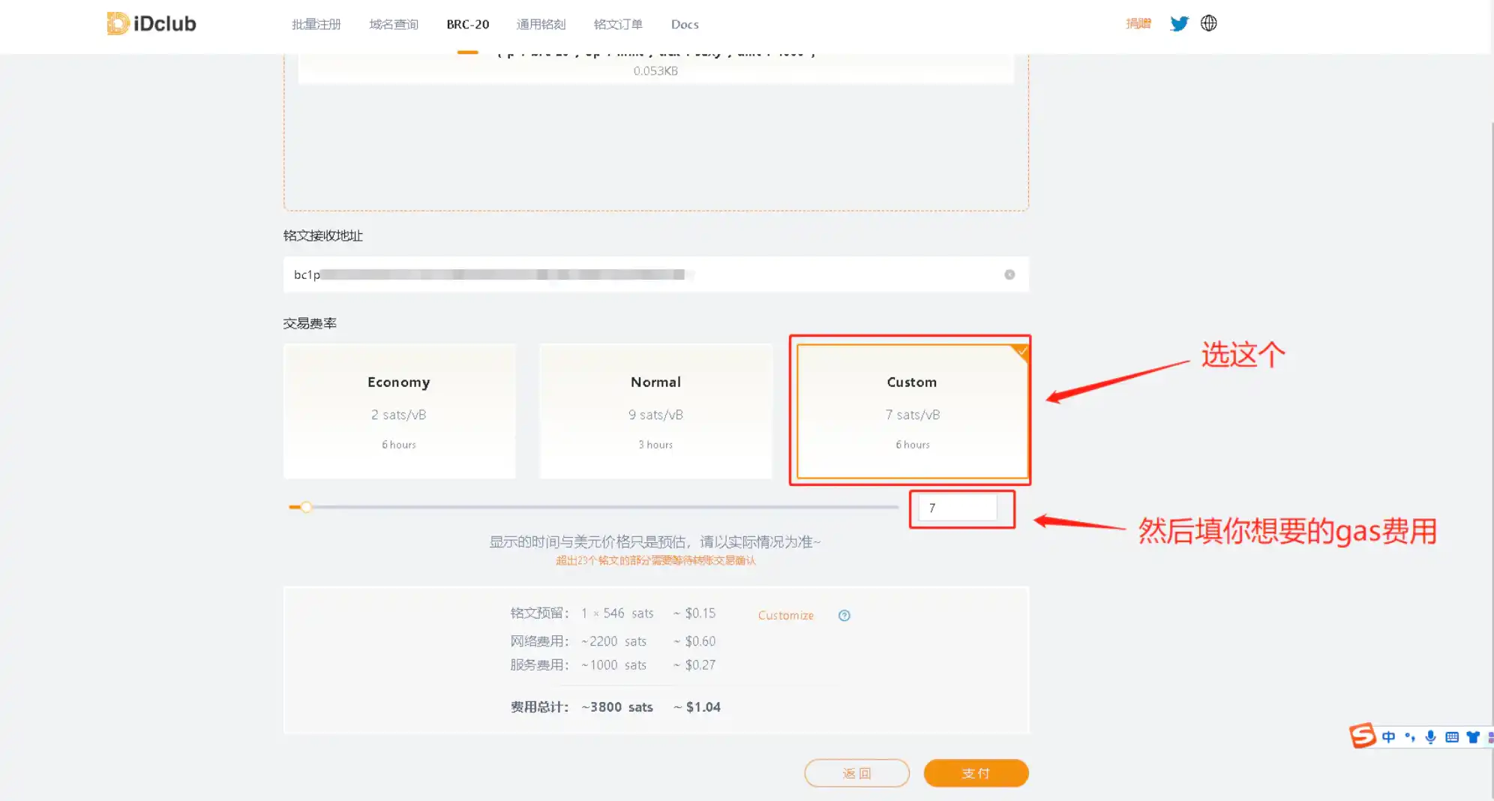Toggle 中/英 input mode in Sogou toolbar
The width and height of the screenshot is (1494, 801).
pyautogui.click(x=1388, y=736)
